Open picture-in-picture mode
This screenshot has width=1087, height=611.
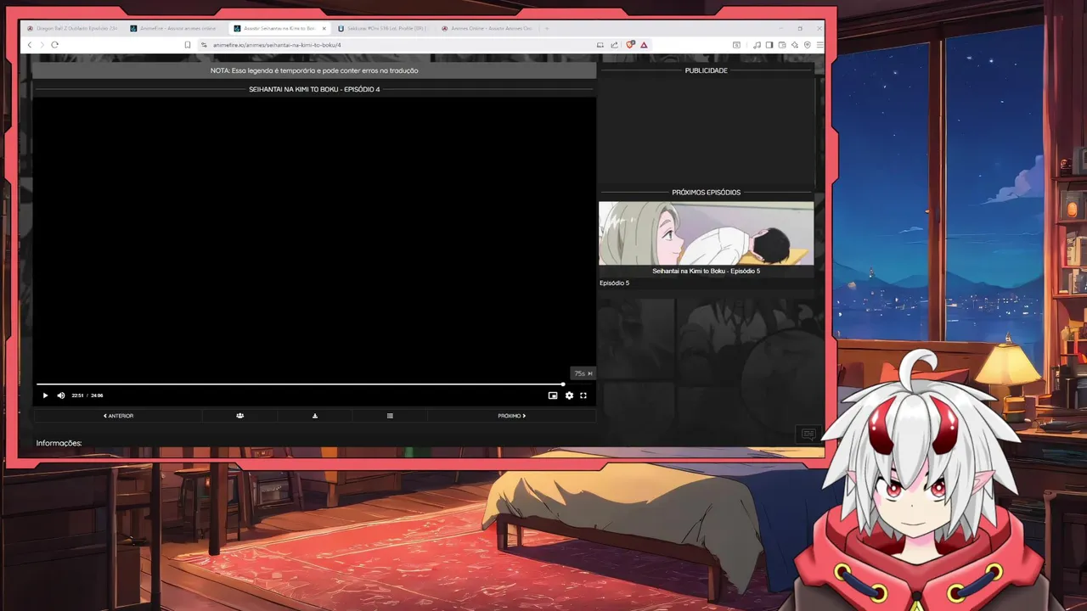click(x=553, y=395)
